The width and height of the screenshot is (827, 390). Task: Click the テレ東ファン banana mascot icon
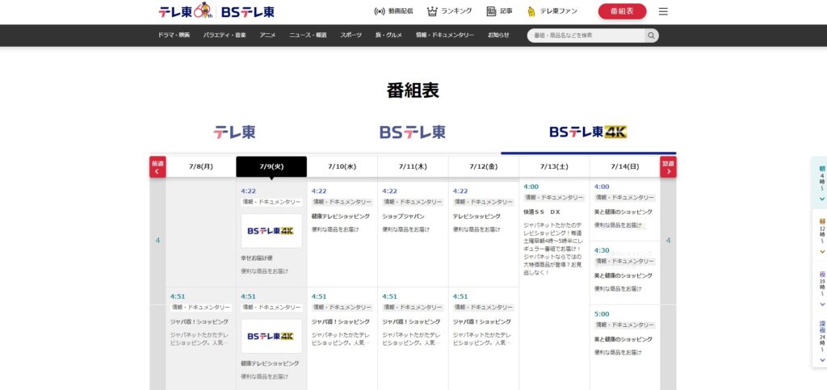531,11
